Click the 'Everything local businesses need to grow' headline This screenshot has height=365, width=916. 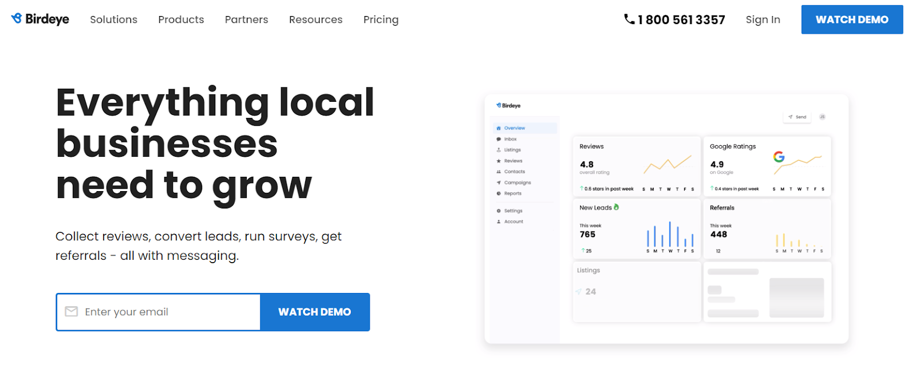215,144
